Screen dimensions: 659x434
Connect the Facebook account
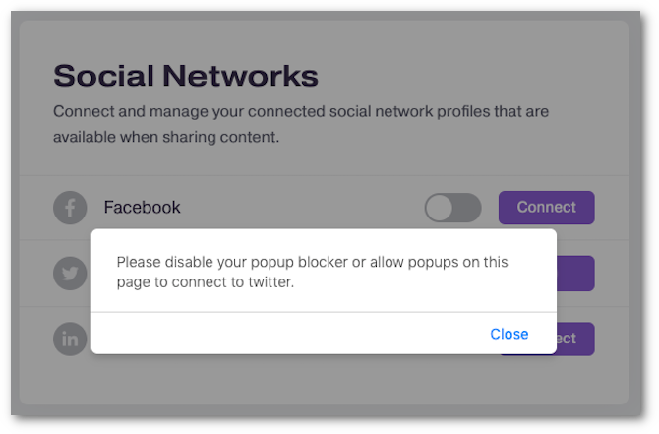[546, 208]
